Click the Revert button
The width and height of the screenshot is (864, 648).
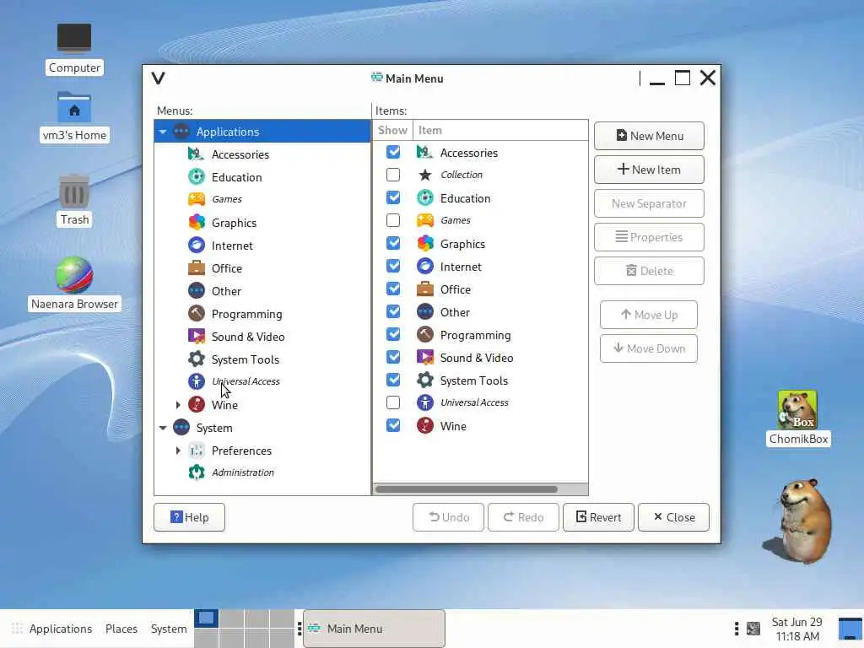click(x=598, y=517)
